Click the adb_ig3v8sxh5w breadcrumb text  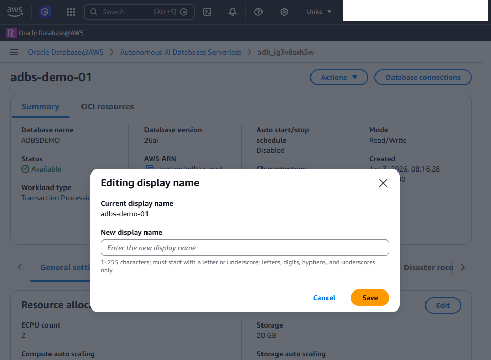286,52
